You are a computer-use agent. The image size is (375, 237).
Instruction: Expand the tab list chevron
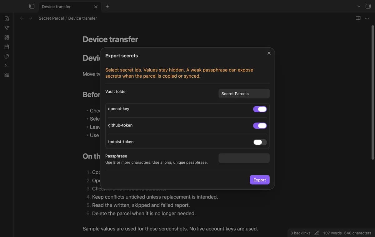358,6
